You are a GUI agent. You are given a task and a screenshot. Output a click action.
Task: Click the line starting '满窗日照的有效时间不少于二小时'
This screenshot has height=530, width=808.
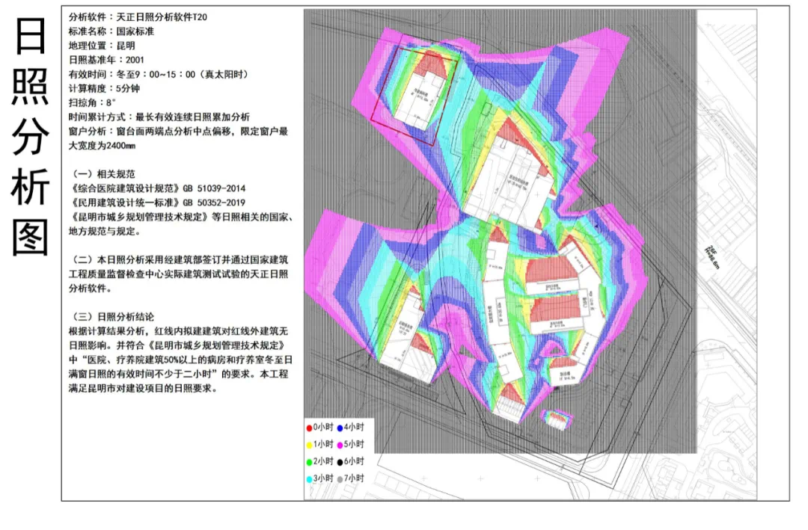point(178,374)
